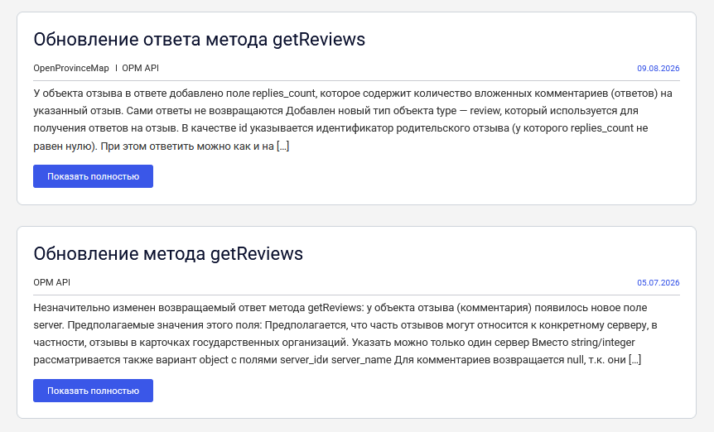Viewport: 714px width, 432px height.
Task: Click OPM API tag beside OpenProvinceMap
Action: click(x=140, y=68)
